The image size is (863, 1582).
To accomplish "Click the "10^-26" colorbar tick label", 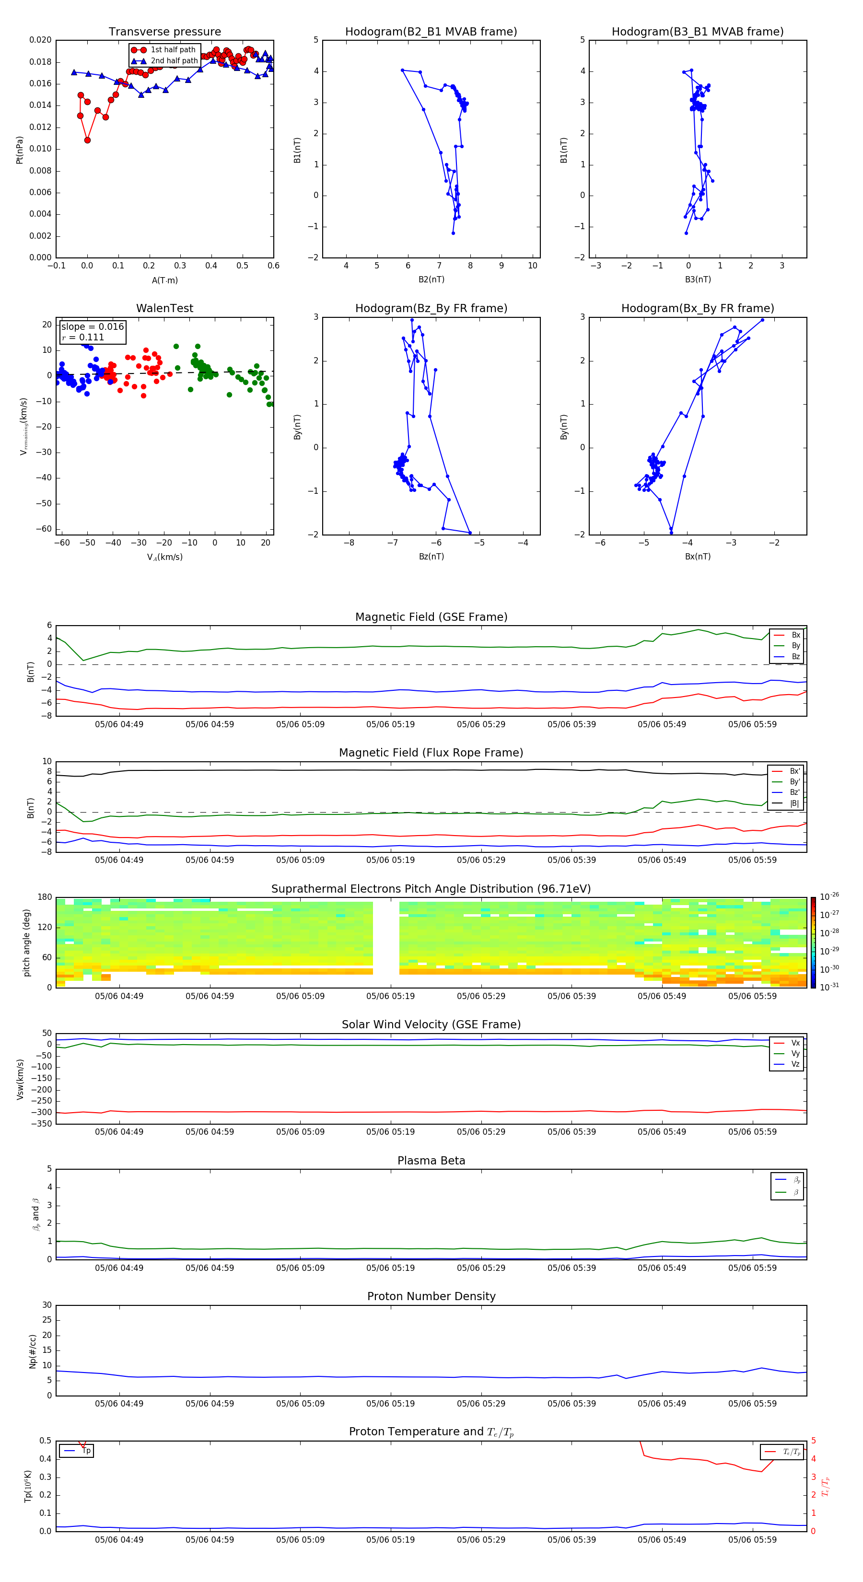I will (829, 896).
